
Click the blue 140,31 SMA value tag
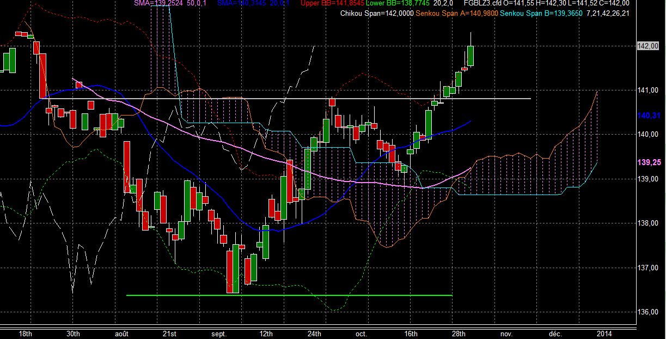tap(649, 116)
